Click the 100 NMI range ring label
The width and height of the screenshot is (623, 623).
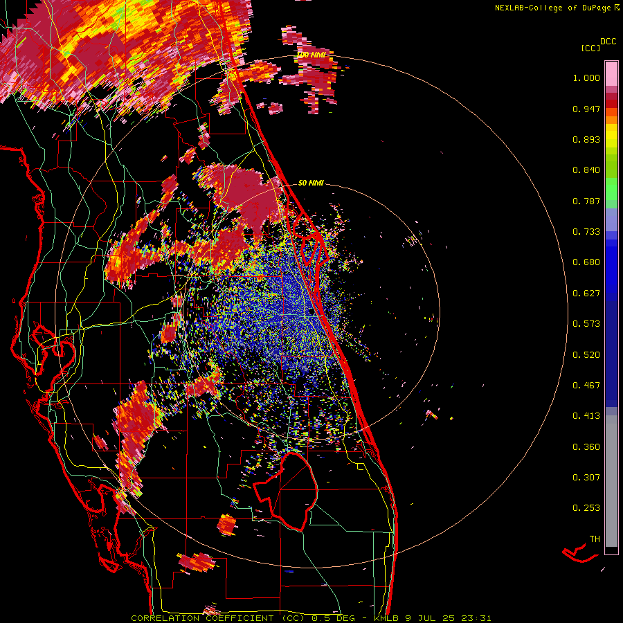pyautogui.click(x=311, y=55)
